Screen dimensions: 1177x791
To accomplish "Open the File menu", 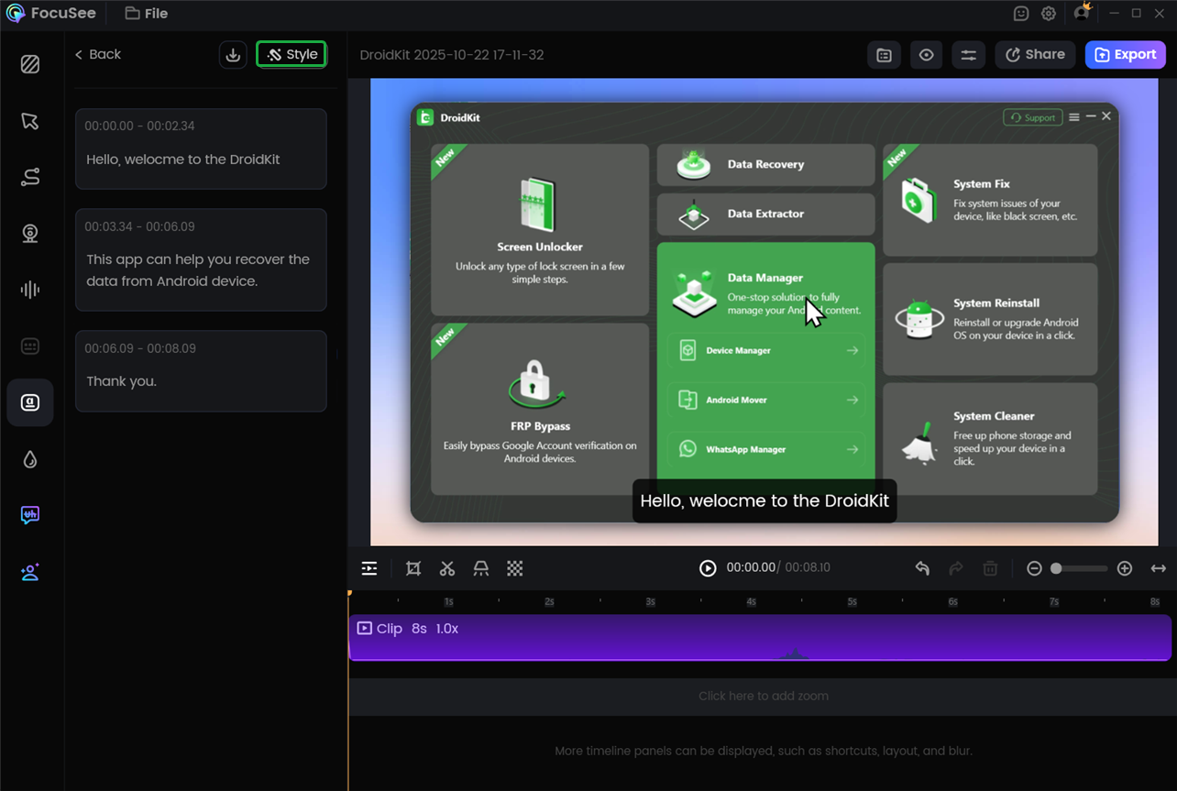I will pos(147,14).
